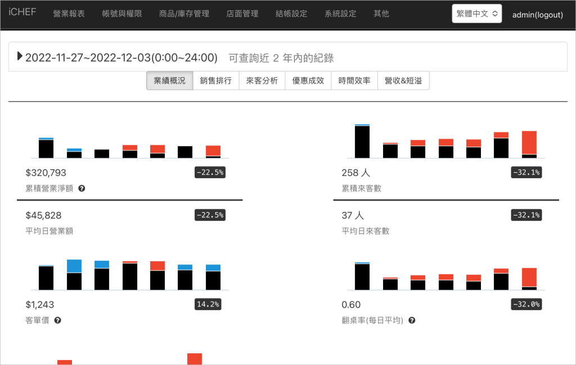This screenshot has width=576, height=365.
Task: Open the 營收&短溢 tab
Action: [x=403, y=80]
